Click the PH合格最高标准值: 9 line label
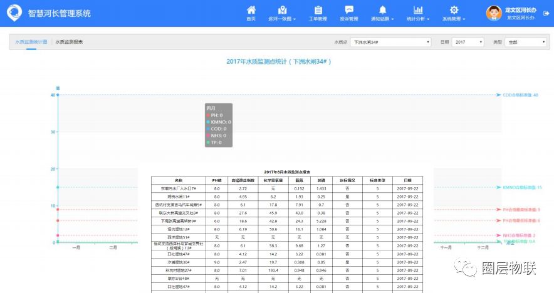Image resolution: width=554 pixels, height=293 pixels. coord(521,210)
